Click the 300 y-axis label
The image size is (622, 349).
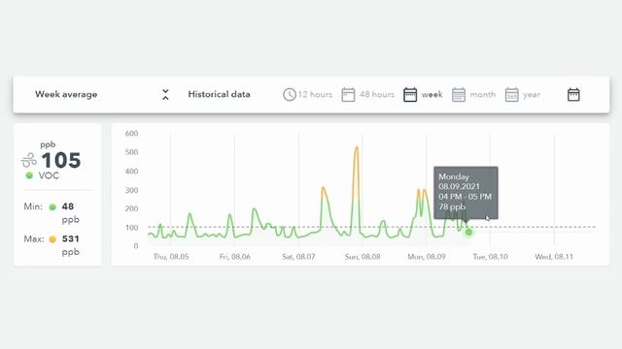pyautogui.click(x=132, y=190)
